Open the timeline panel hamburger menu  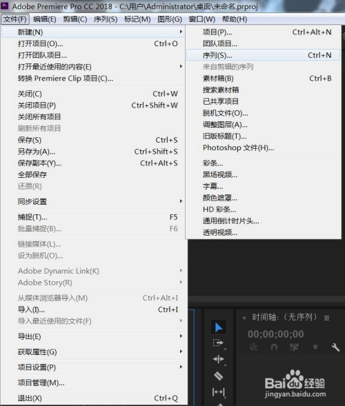point(326,318)
